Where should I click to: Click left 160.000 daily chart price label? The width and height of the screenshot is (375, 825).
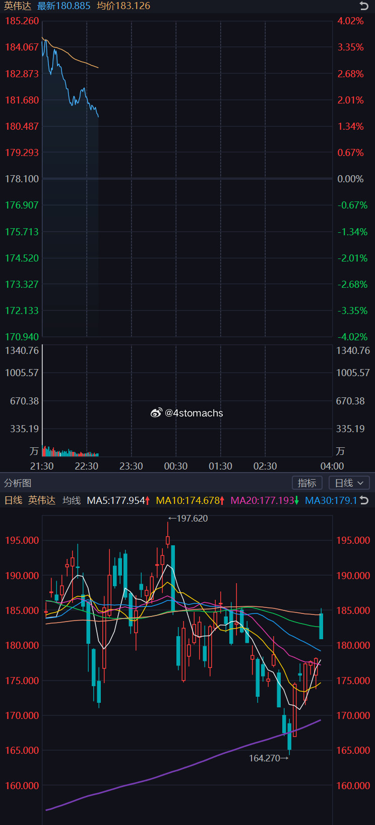click(x=22, y=786)
